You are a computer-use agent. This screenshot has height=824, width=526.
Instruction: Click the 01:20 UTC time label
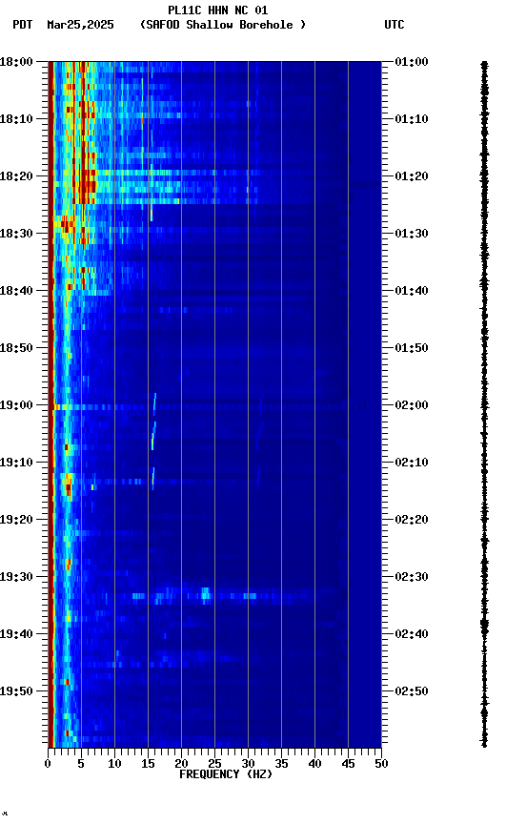coord(412,176)
